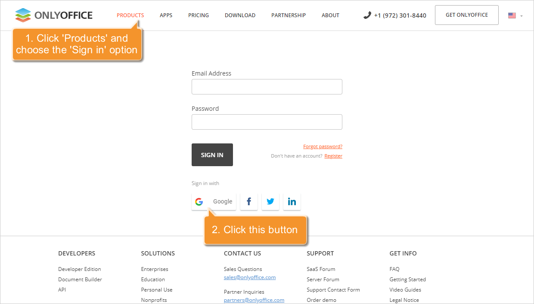Sign in using the Facebook icon
This screenshot has width=534, height=304.
click(x=249, y=201)
